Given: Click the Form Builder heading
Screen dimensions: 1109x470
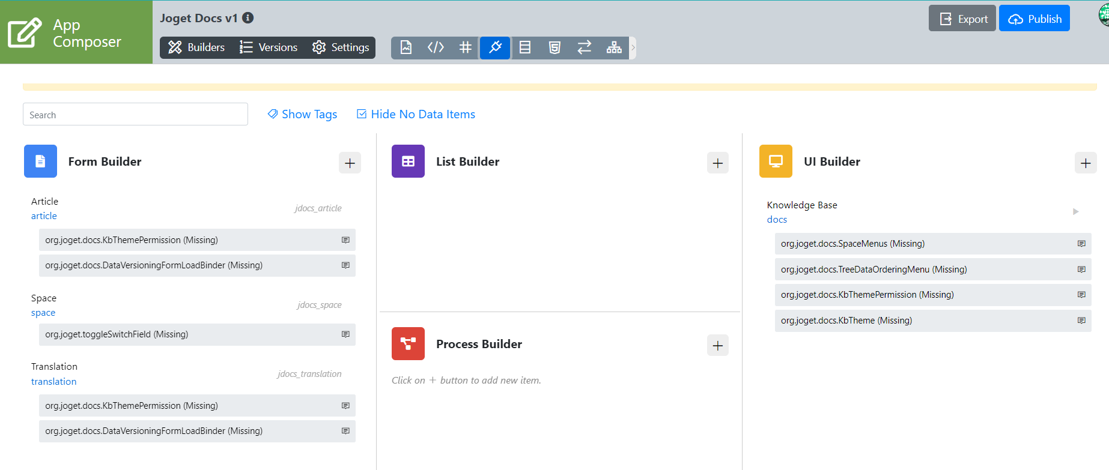Looking at the screenshot, I should click(x=105, y=161).
